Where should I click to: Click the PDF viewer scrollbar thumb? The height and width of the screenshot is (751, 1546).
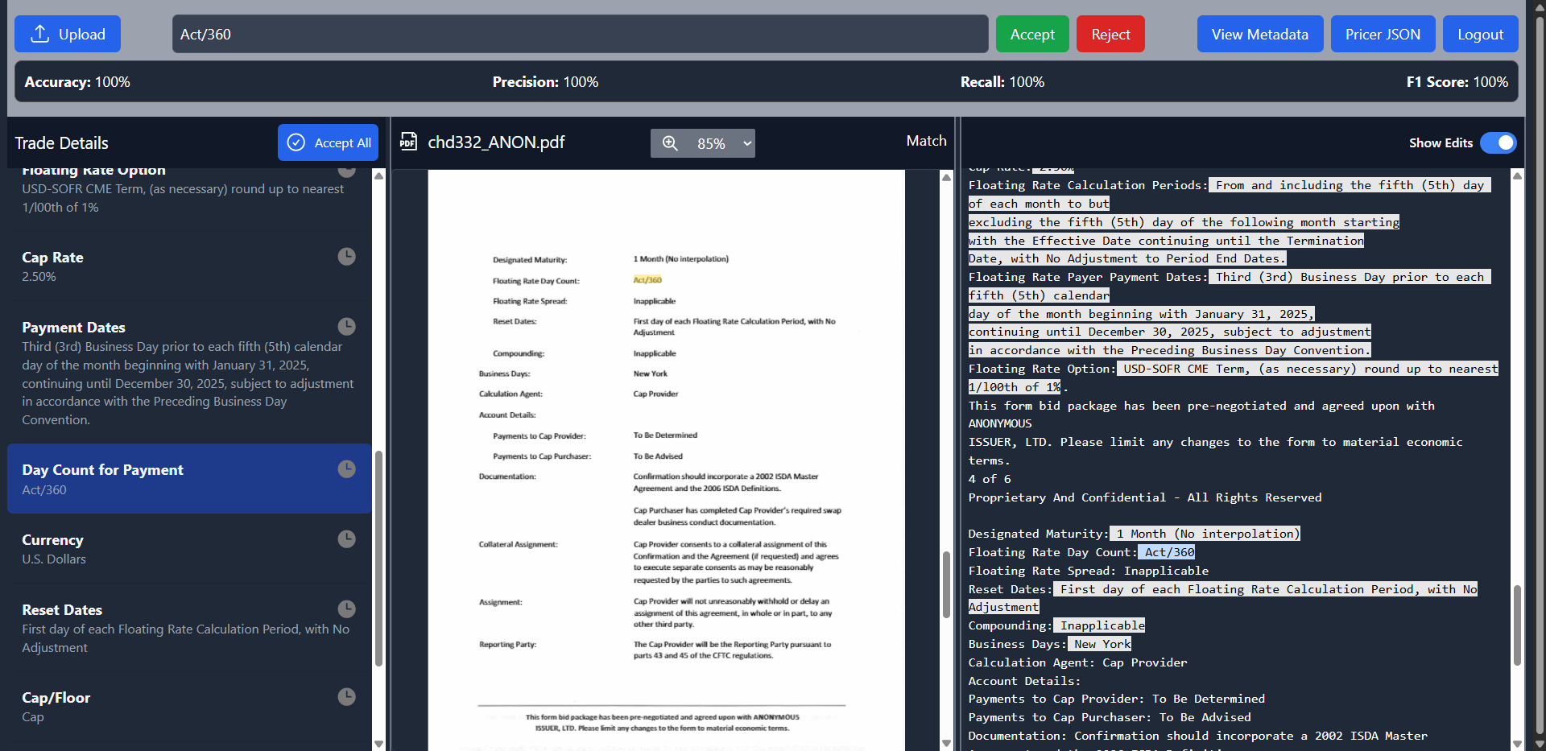click(x=946, y=584)
